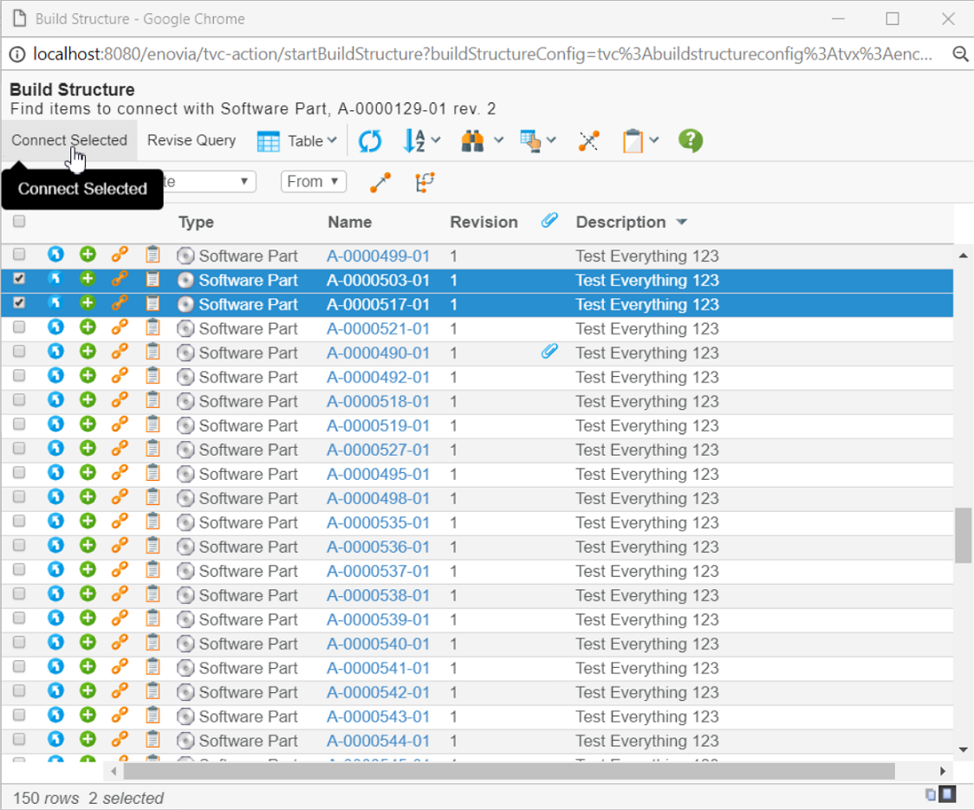
Task: Click the green help question mark
Action: click(691, 140)
